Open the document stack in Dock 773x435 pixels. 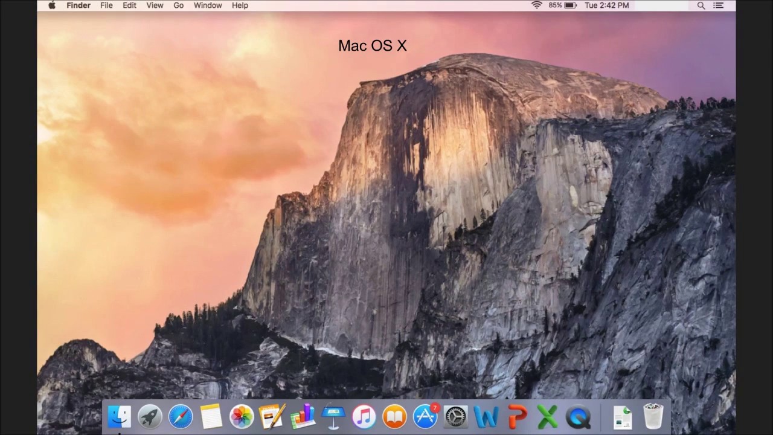(x=622, y=417)
